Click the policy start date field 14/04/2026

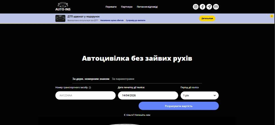click(x=148, y=96)
